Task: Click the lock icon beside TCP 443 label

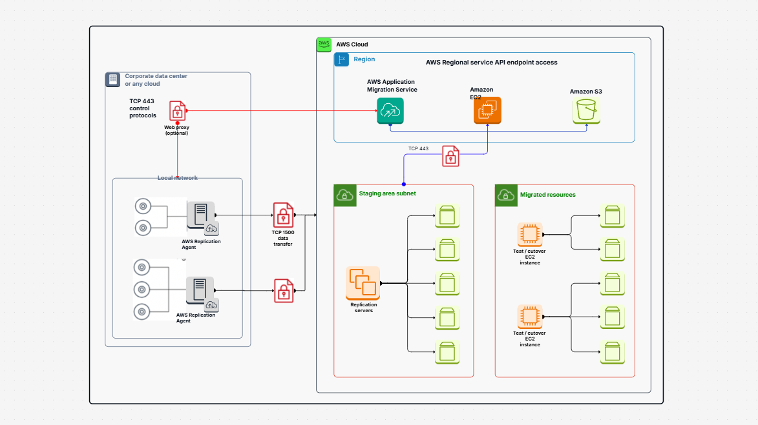Action: tap(450, 156)
